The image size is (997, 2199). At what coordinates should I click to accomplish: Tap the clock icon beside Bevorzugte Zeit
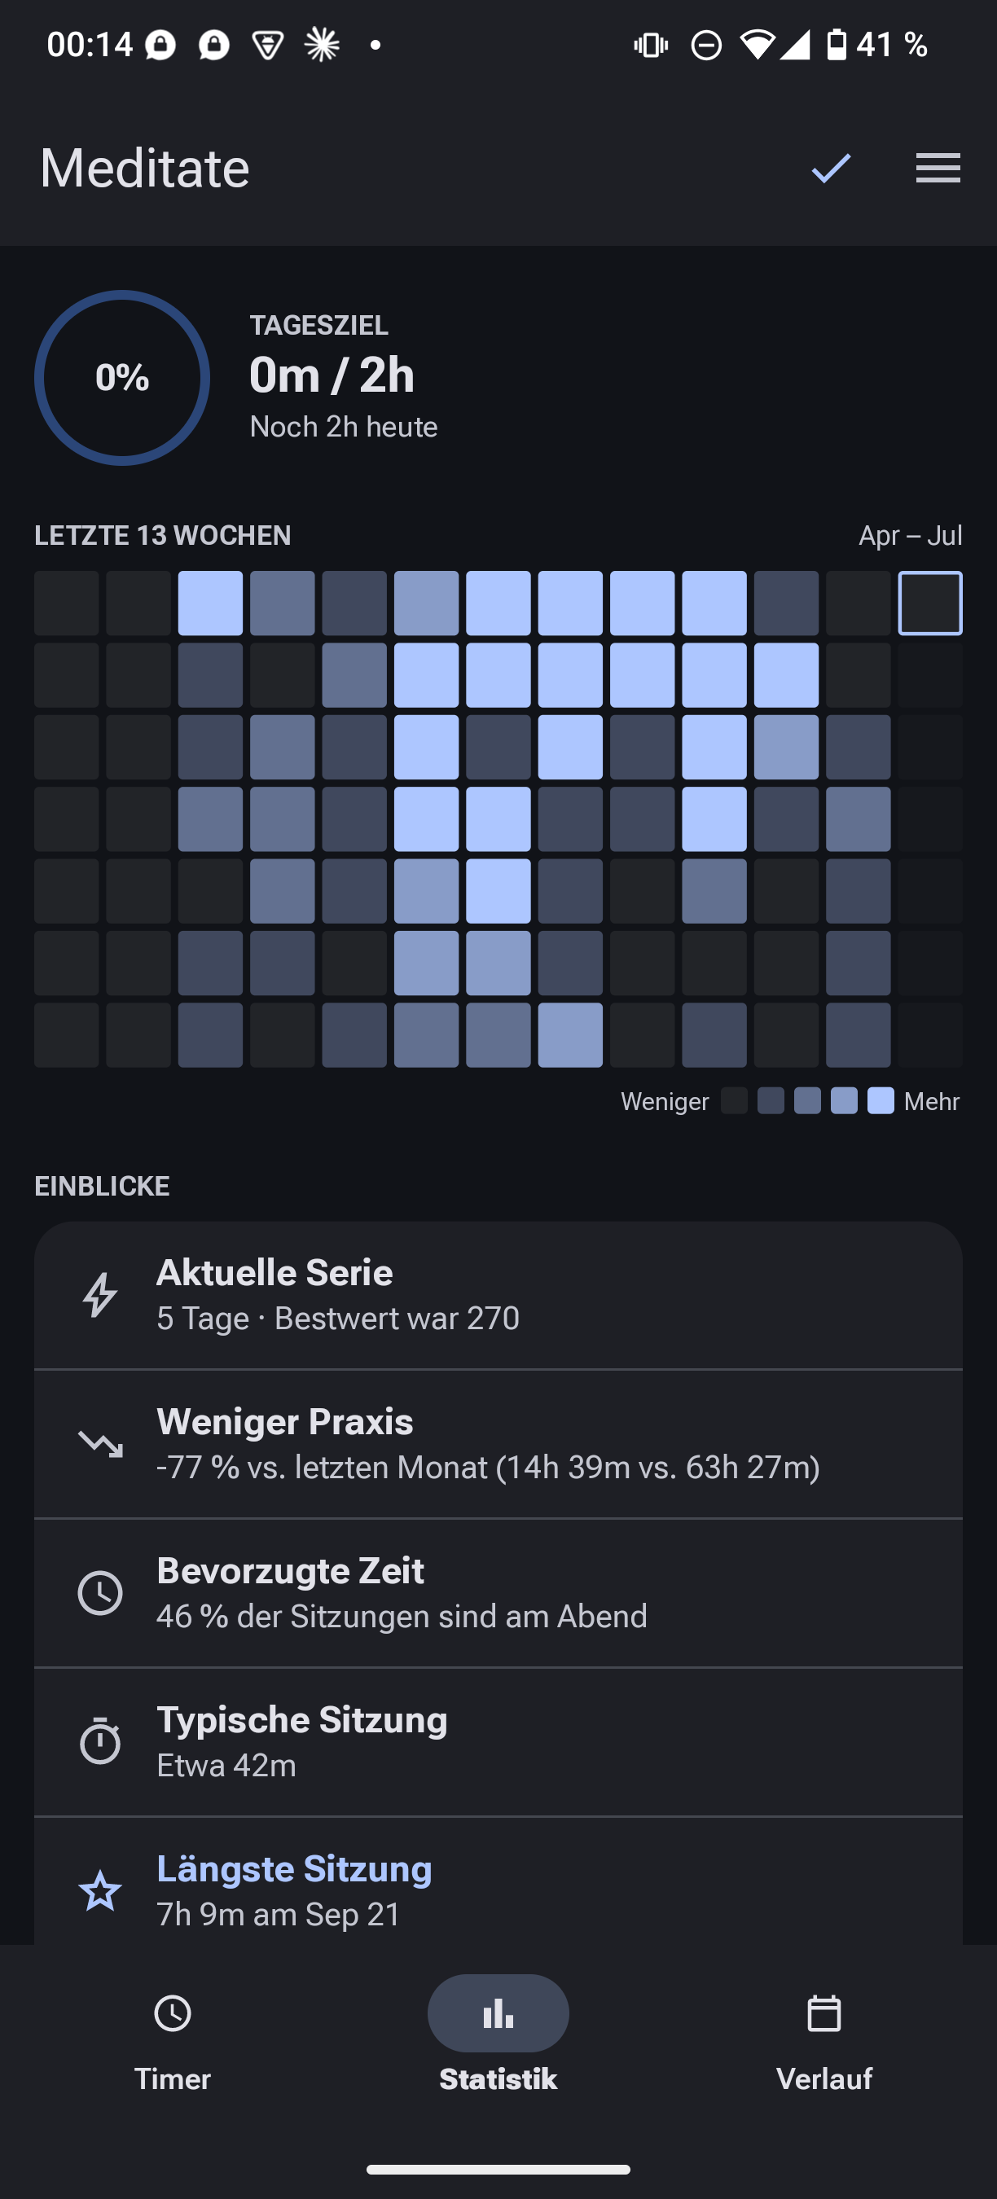point(101,1593)
